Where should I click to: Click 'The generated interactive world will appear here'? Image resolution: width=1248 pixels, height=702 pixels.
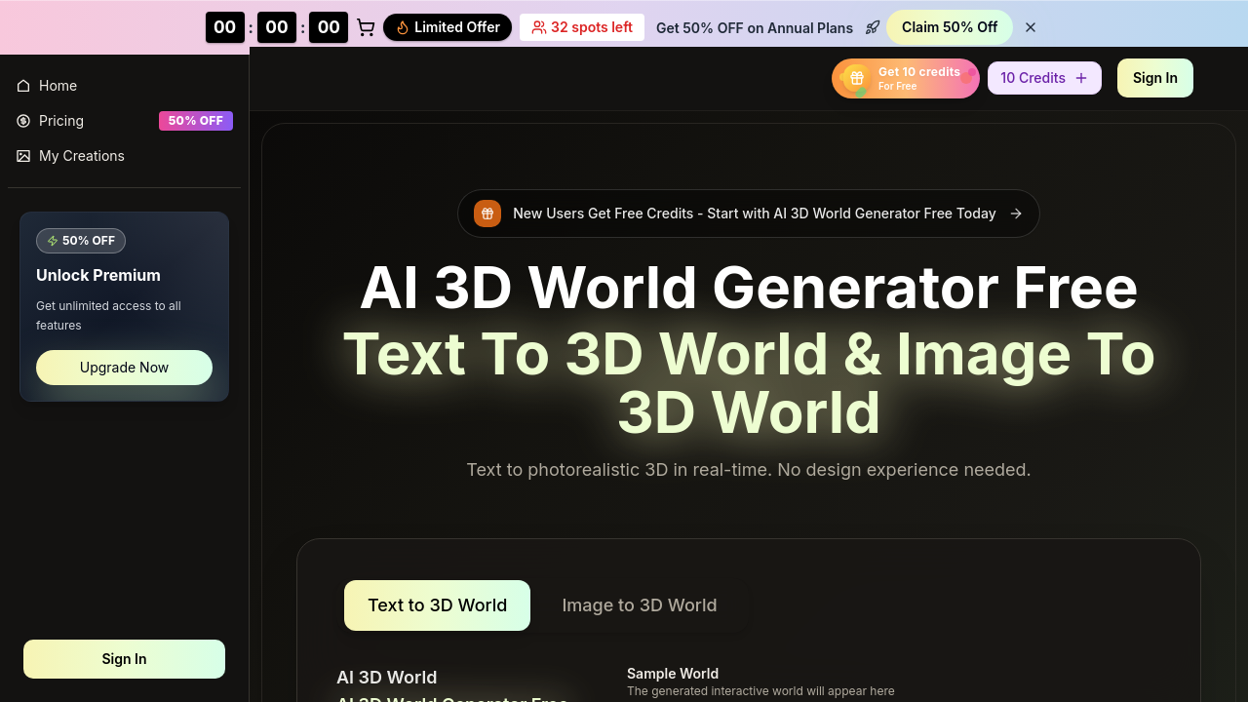point(760,691)
